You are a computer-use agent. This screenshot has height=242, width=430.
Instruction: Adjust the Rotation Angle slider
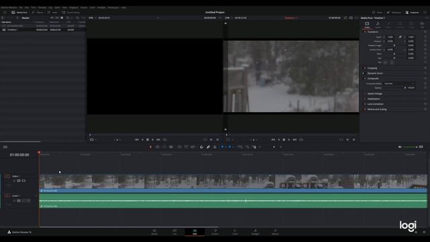click(394, 45)
